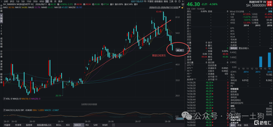This screenshot has height=127, width=273.
Task: Open 超级叠加 overlay option
Action: 158,2
